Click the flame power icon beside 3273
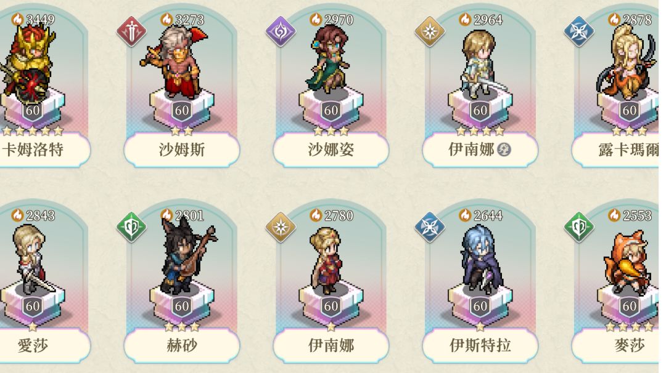 [167, 19]
